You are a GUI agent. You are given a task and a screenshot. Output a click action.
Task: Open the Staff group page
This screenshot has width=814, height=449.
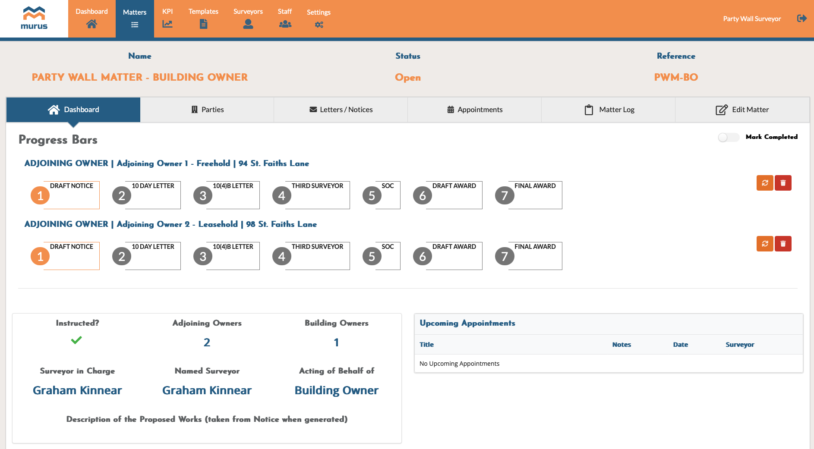(285, 19)
